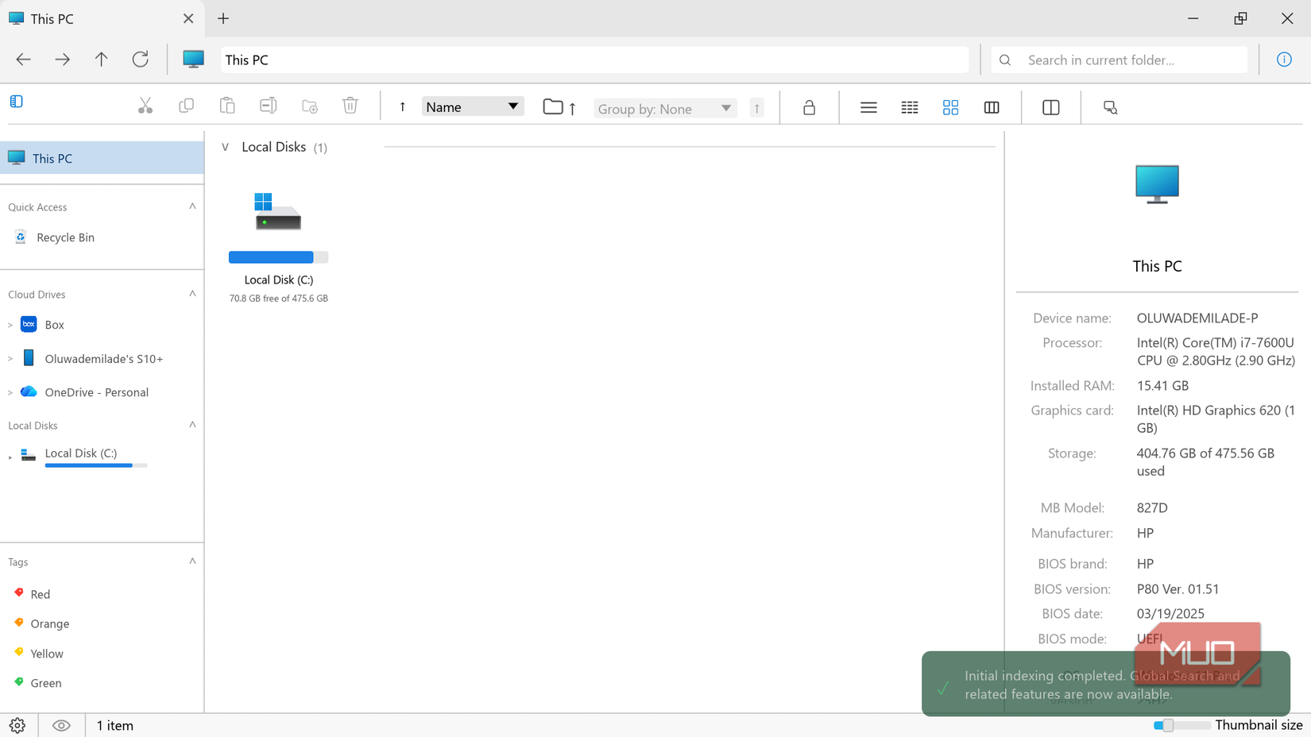Viewport: 1311px width, 737px height.
Task: Expand OneDrive - Personal tree node
Action: point(10,392)
